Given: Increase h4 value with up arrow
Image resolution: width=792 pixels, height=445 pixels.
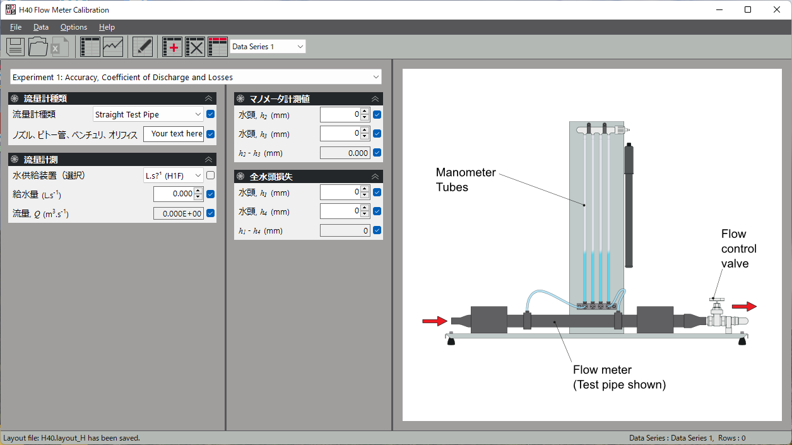Looking at the screenshot, I should click(x=365, y=208).
